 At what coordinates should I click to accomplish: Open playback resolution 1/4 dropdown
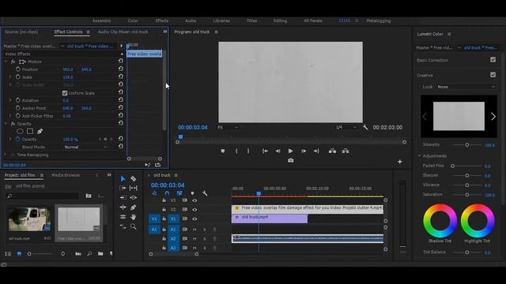coord(346,128)
